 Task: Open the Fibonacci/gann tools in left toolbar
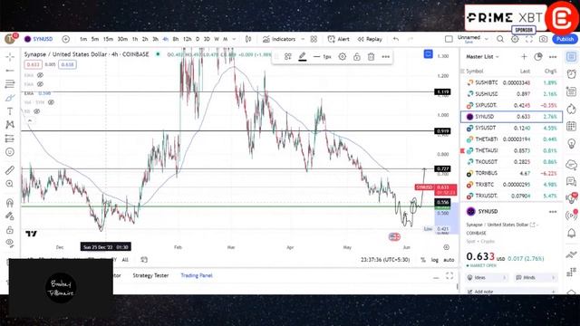pos(10,84)
